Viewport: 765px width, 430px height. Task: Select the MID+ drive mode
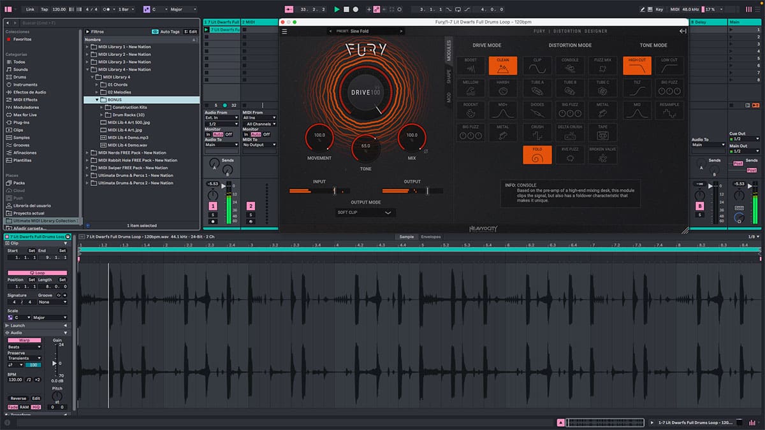503,110
